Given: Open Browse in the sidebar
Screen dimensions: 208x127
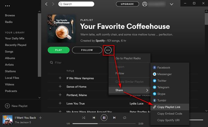Looking at the screenshot, I should tap(10, 15).
